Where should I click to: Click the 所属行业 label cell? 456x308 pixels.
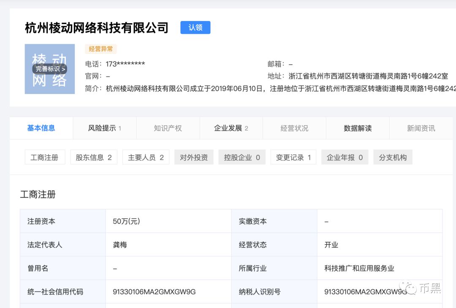pyautogui.click(x=274, y=268)
